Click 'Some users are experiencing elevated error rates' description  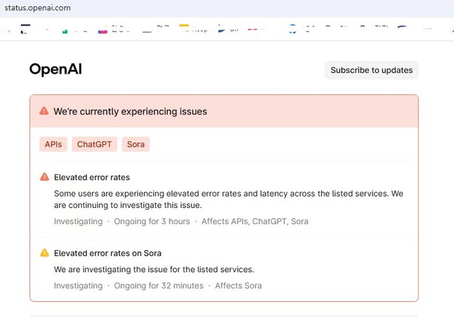[228, 199]
